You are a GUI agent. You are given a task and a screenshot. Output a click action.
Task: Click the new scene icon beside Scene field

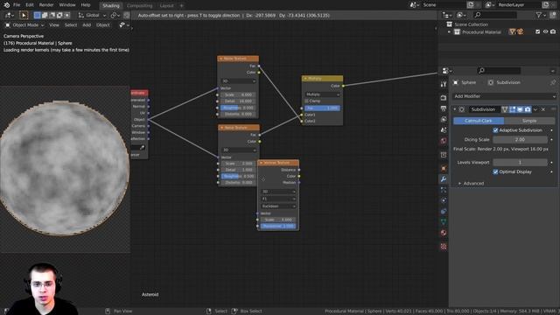(x=471, y=5)
